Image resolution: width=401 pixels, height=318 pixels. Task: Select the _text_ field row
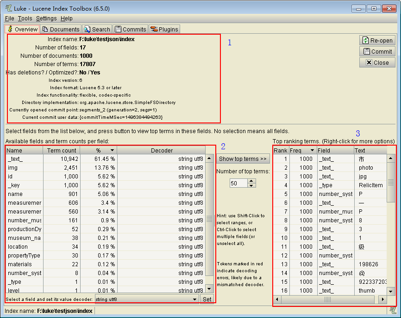pyautogui.click(x=106, y=159)
